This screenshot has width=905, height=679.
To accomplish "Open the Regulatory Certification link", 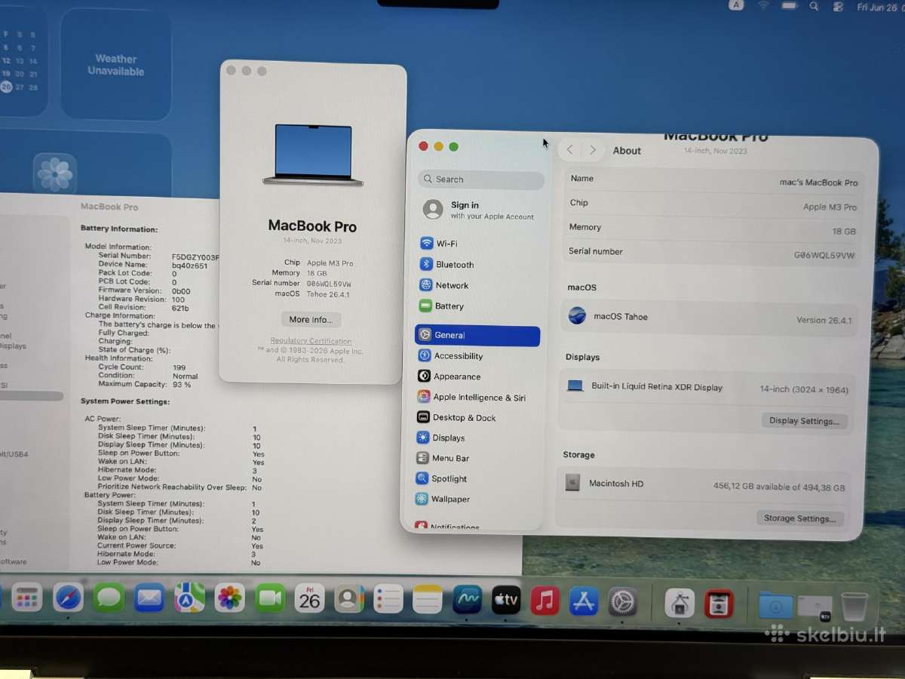I will click(311, 341).
